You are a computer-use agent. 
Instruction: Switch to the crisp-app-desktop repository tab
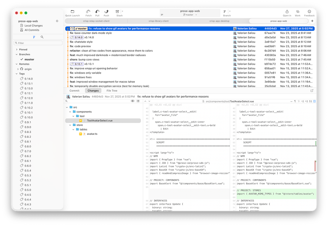(219, 21)
